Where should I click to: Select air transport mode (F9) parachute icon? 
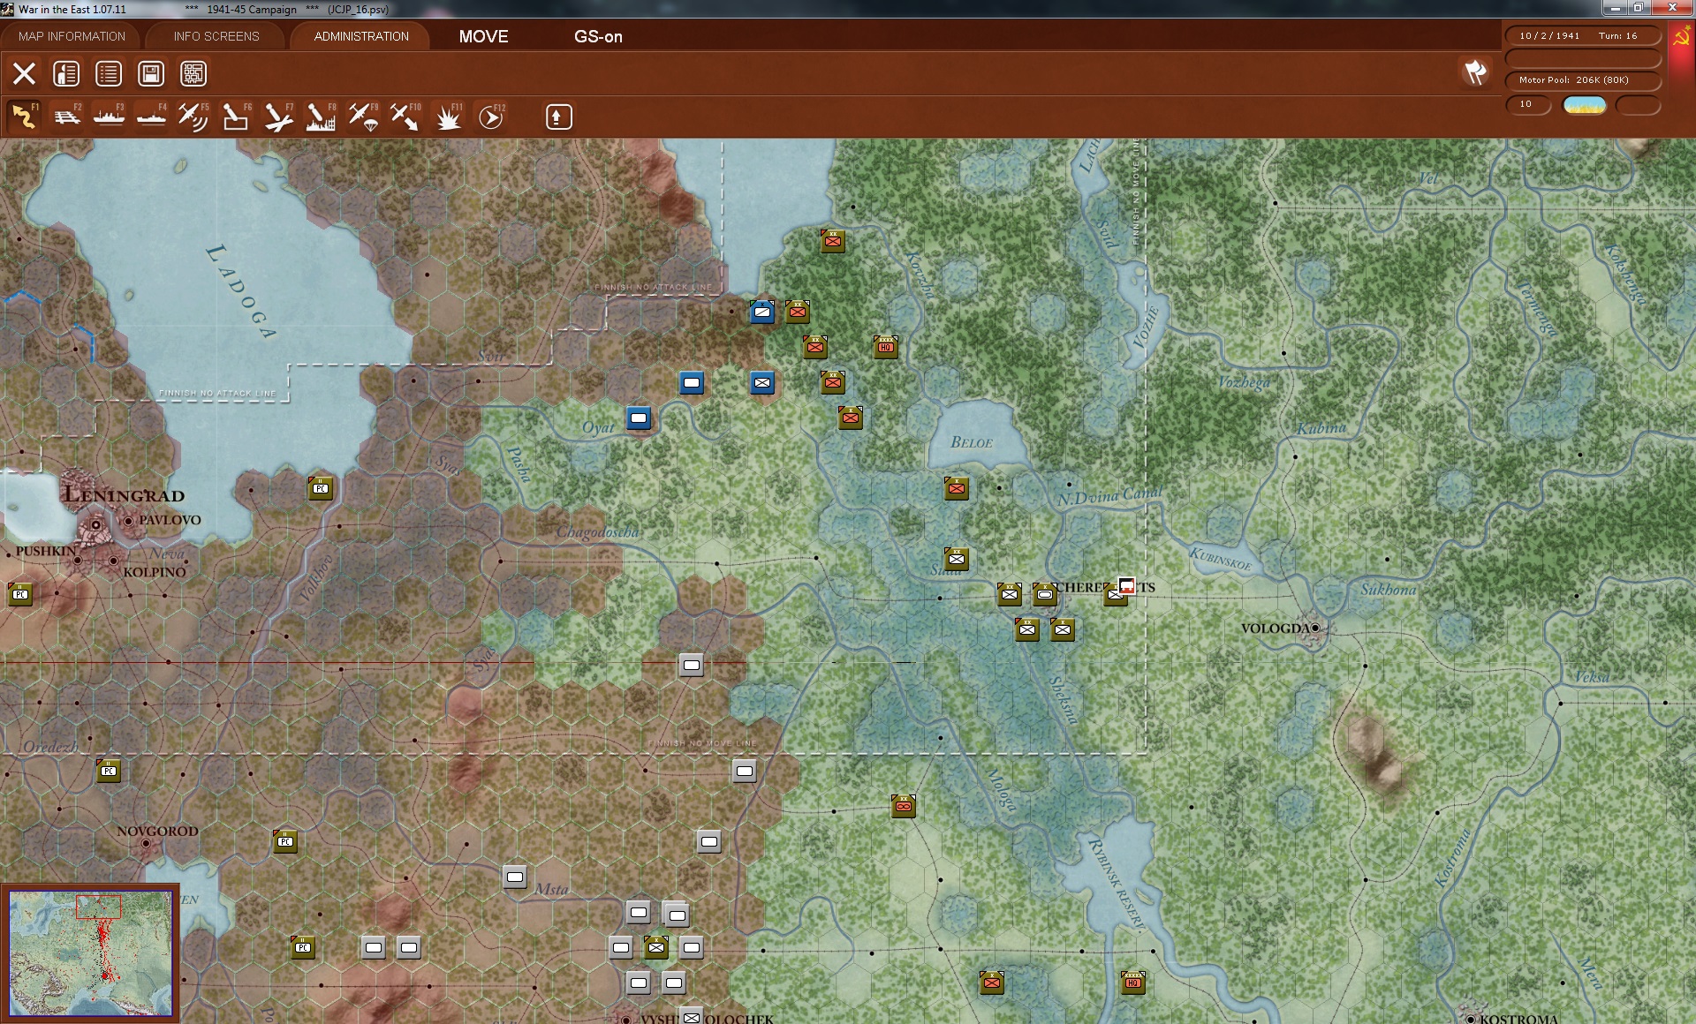click(363, 117)
